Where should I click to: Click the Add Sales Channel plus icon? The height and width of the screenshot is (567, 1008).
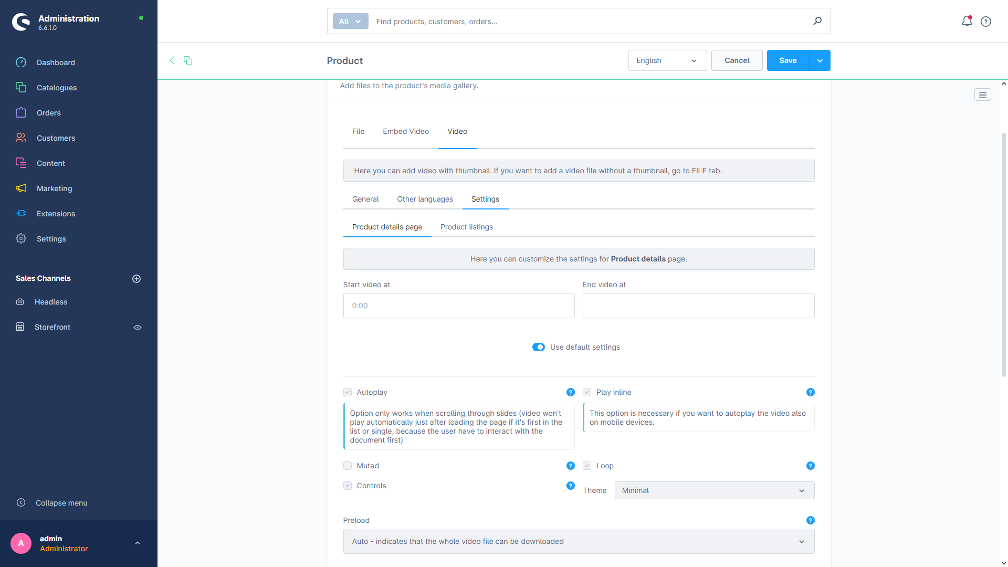136,278
